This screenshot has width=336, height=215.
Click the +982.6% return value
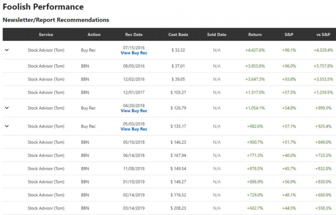coord(255,126)
